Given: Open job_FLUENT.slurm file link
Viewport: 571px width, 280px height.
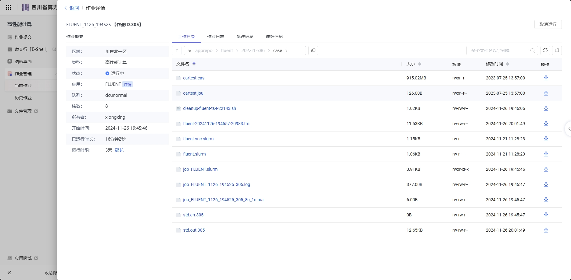Looking at the screenshot, I should 200,169.
